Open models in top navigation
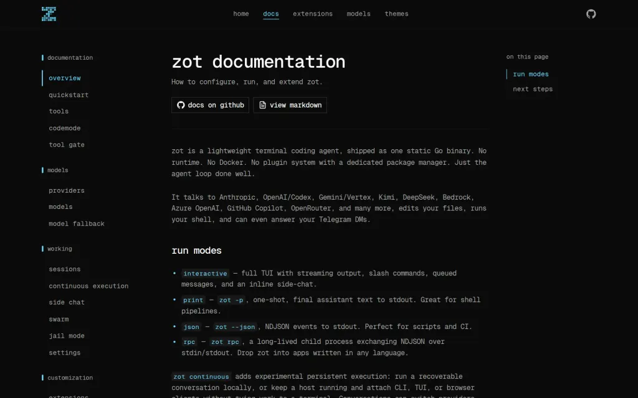The image size is (638, 398). point(358,14)
